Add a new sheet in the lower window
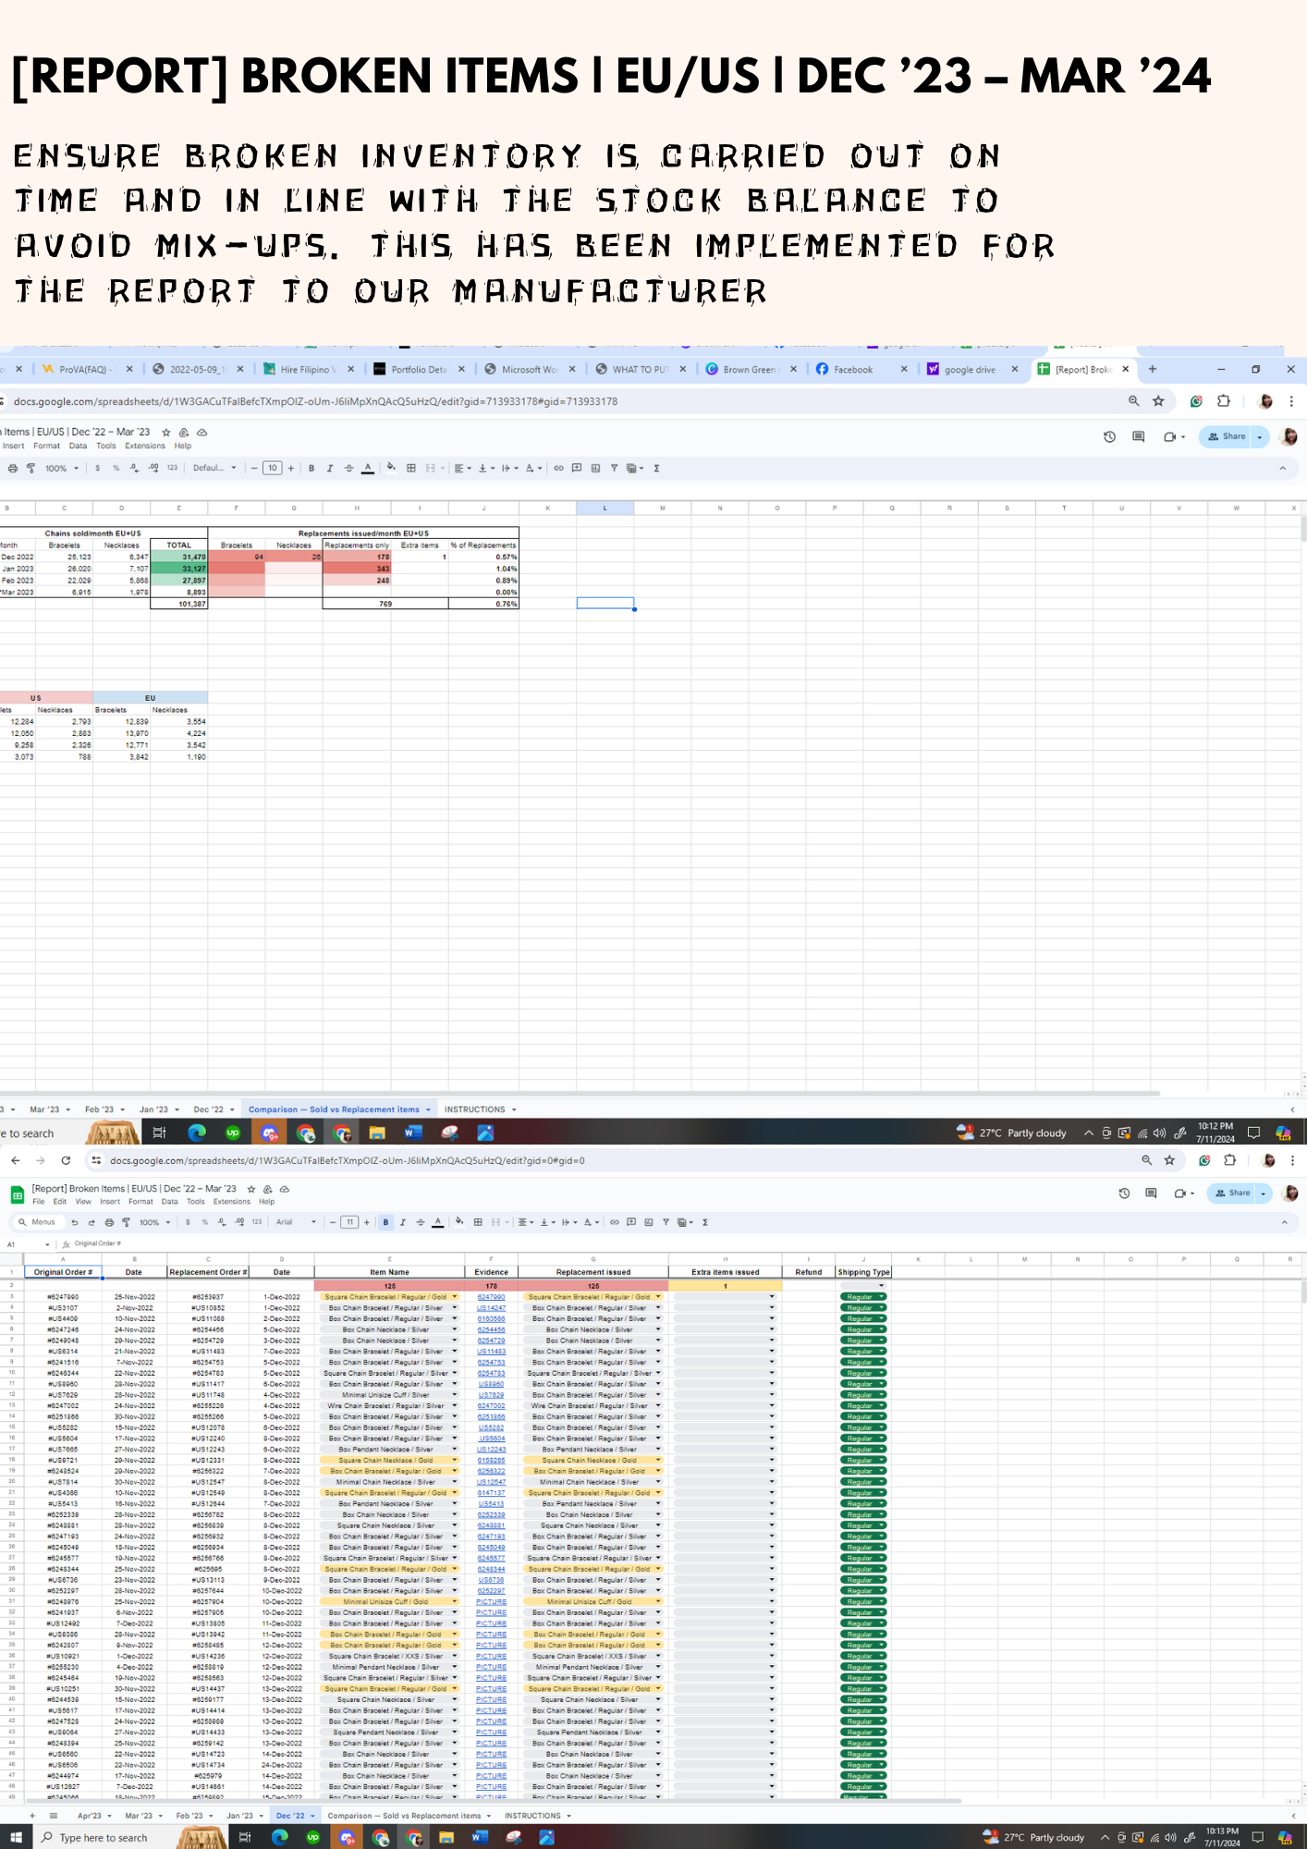The image size is (1307, 1849). click(32, 1816)
